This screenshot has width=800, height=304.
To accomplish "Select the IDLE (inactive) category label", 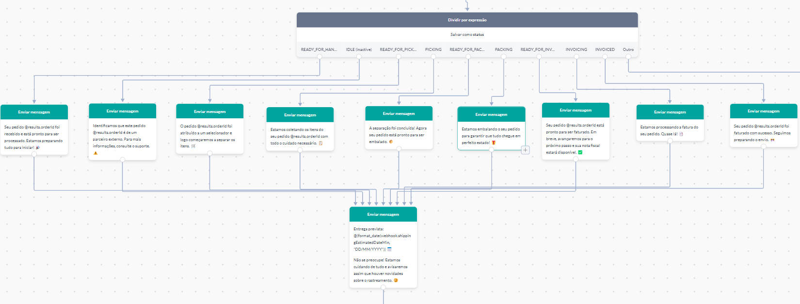I will click(359, 49).
